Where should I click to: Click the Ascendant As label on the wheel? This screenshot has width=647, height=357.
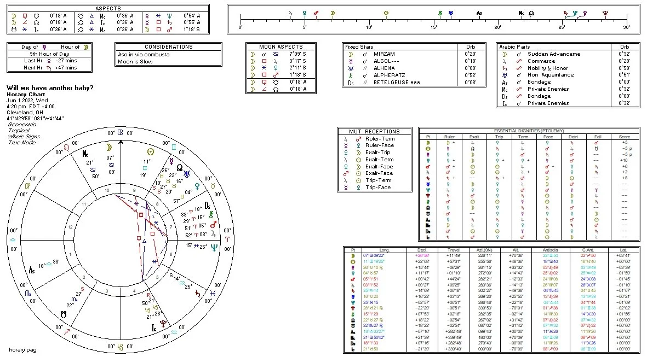point(32,270)
